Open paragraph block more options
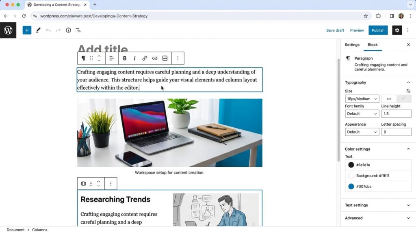The height and width of the screenshot is (232, 416). click(178, 58)
